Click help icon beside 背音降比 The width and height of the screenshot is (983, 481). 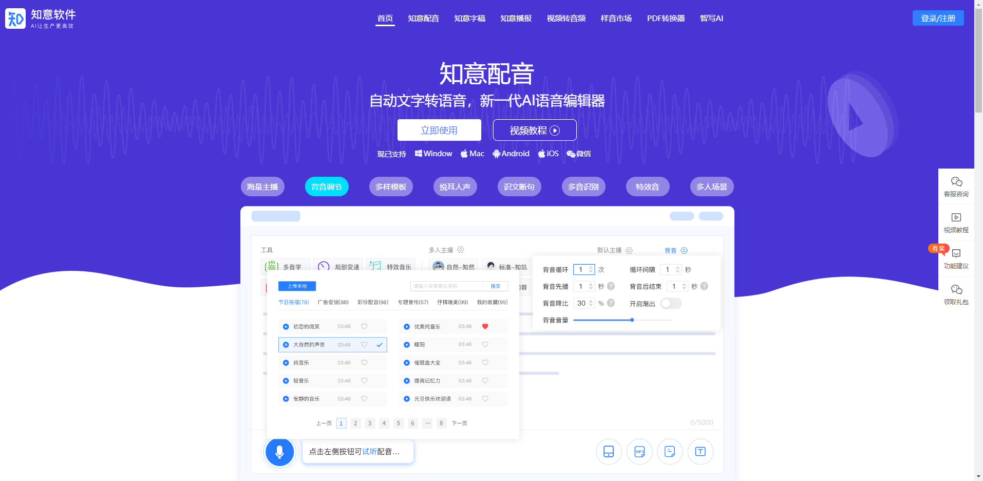pyautogui.click(x=611, y=303)
